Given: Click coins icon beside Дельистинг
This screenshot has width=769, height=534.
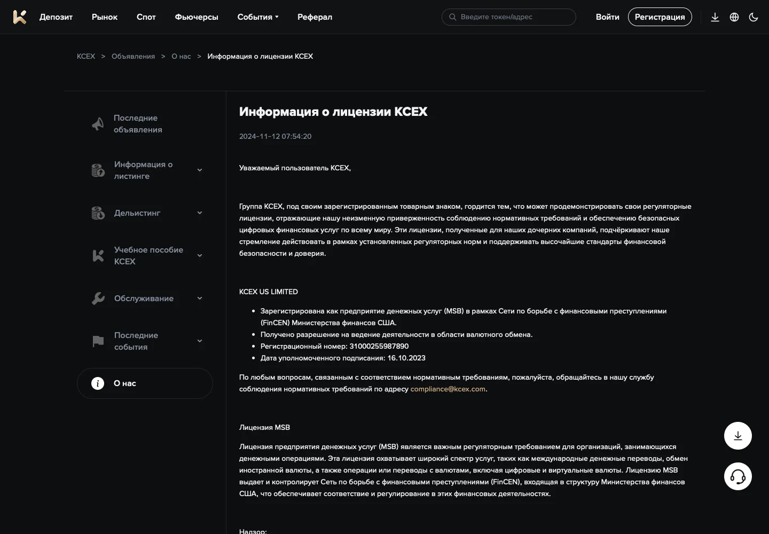Looking at the screenshot, I should tap(98, 213).
